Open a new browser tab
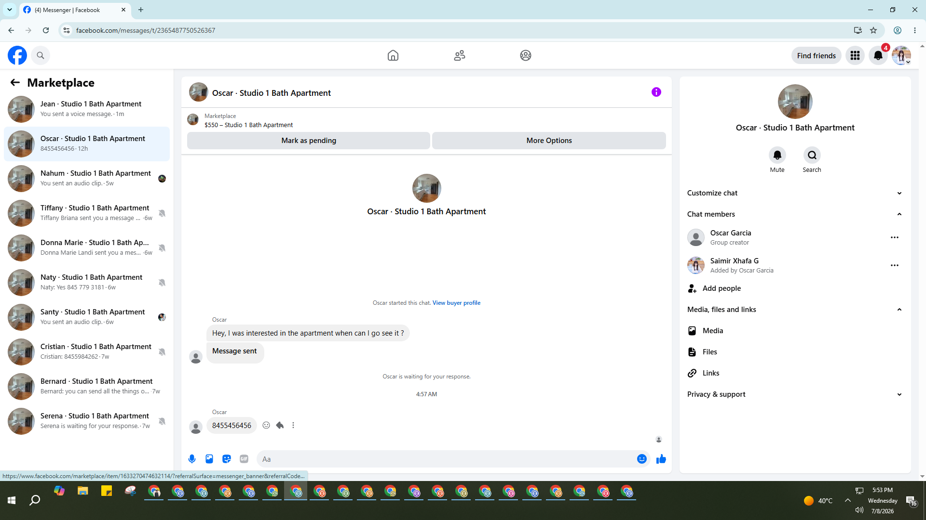 coord(141,10)
